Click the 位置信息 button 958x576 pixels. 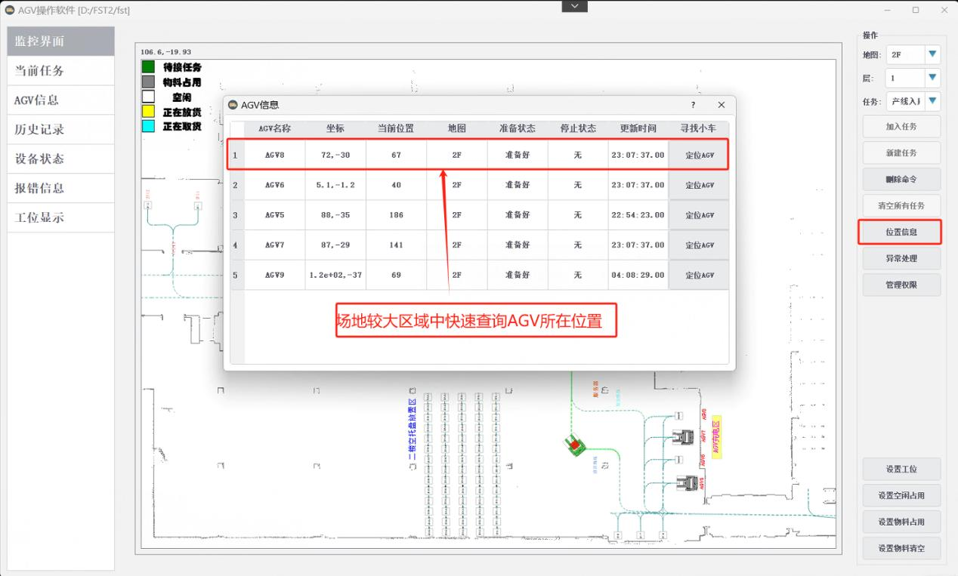[901, 232]
